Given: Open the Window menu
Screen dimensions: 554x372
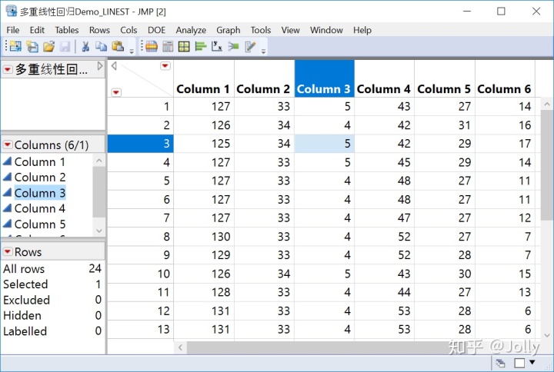Looking at the screenshot, I should click(326, 30).
